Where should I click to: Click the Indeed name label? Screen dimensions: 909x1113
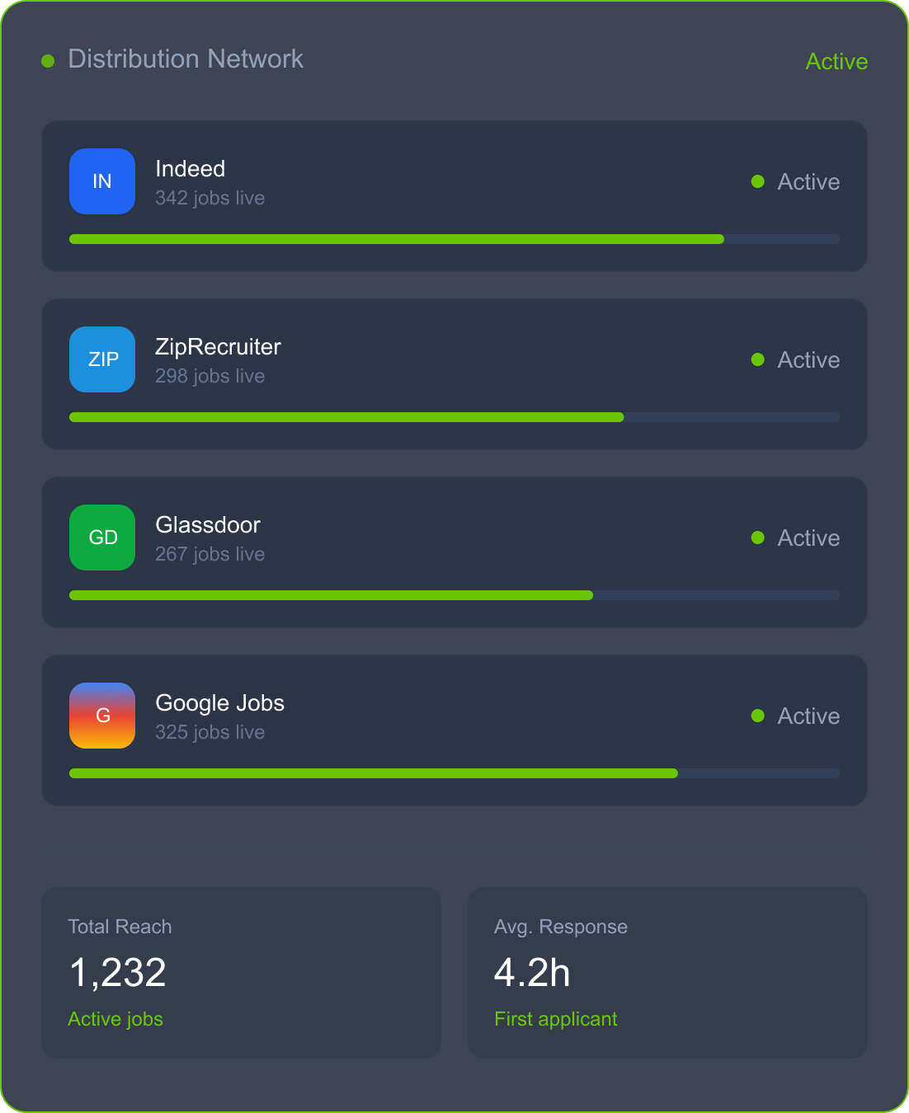pyautogui.click(x=191, y=169)
